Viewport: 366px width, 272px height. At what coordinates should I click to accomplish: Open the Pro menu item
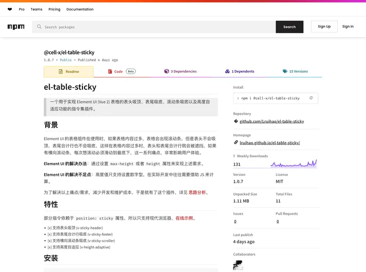click(22, 10)
